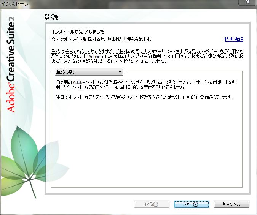Image resolution: width=257 pixels, height=215 pixels.
Task: Open the 特典情報 benefits link
Action: pos(233,40)
